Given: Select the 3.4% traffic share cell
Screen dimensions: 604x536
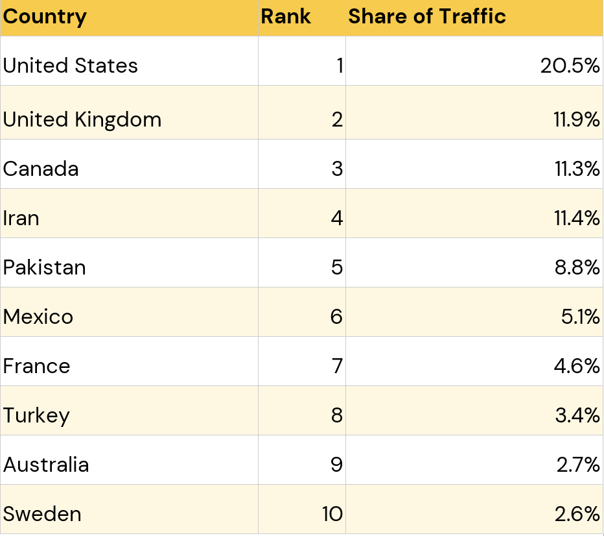Looking at the screenshot, I should (577, 415).
